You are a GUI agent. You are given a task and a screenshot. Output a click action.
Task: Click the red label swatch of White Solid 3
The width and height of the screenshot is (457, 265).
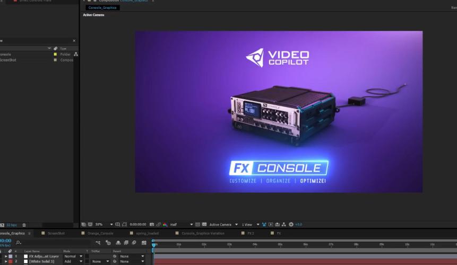point(11,261)
